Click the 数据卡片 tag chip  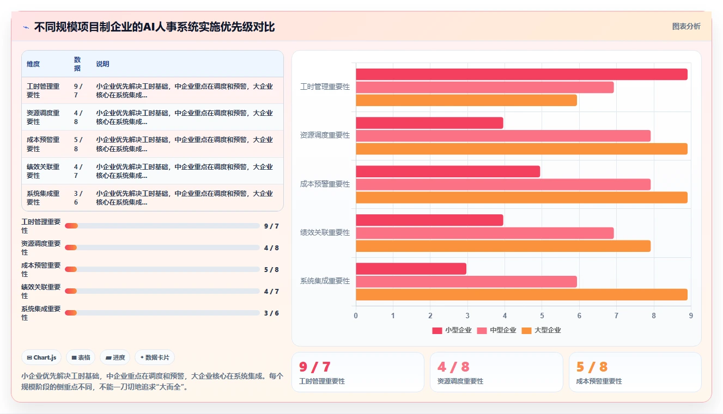(155, 357)
